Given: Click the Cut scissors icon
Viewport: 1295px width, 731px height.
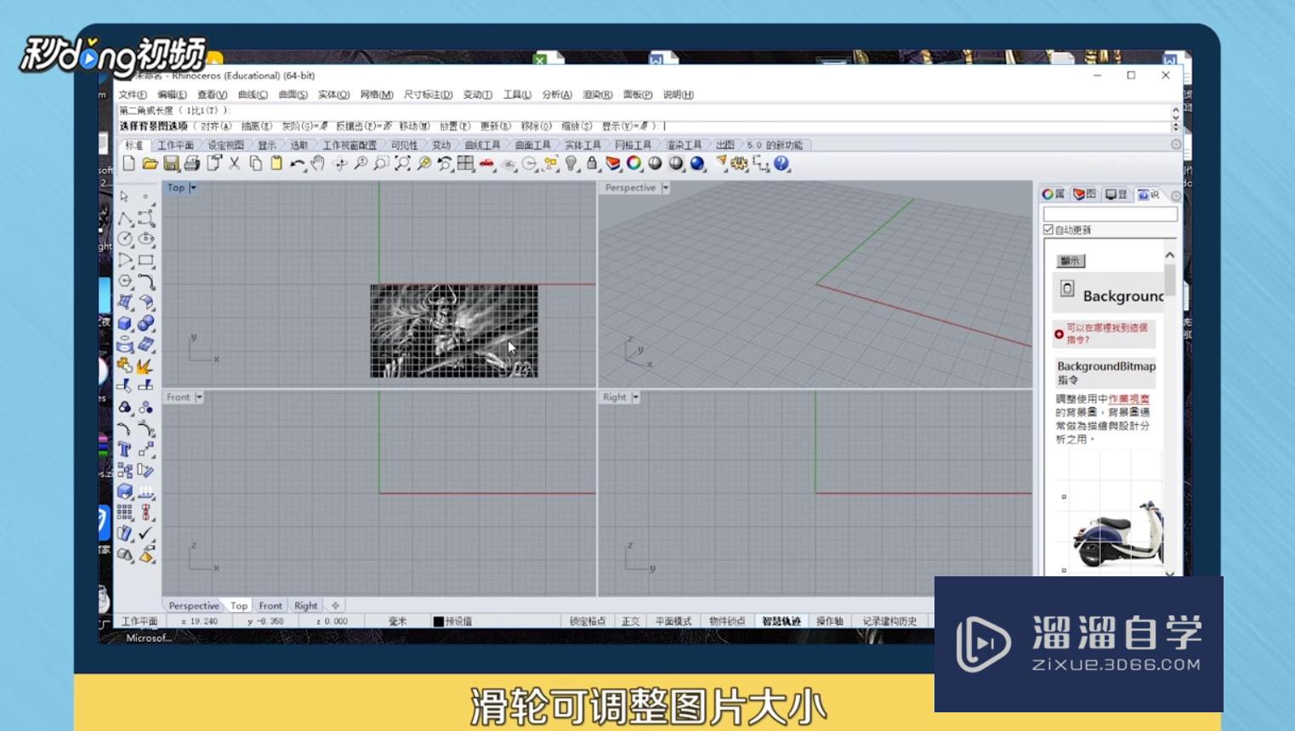Looking at the screenshot, I should (235, 163).
